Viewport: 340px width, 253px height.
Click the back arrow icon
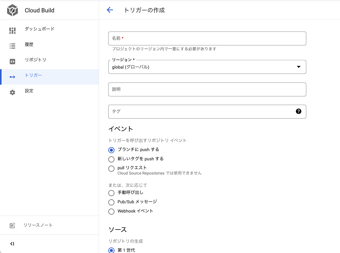pos(110,10)
